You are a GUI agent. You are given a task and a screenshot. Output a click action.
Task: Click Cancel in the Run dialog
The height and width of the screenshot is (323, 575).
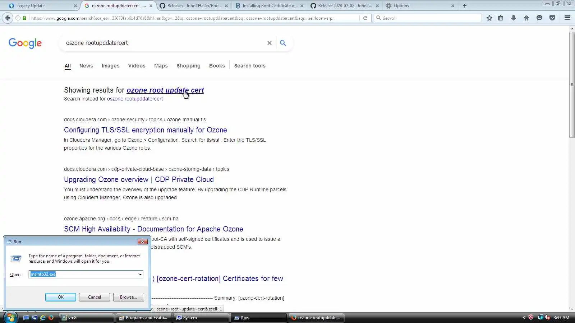point(95,297)
